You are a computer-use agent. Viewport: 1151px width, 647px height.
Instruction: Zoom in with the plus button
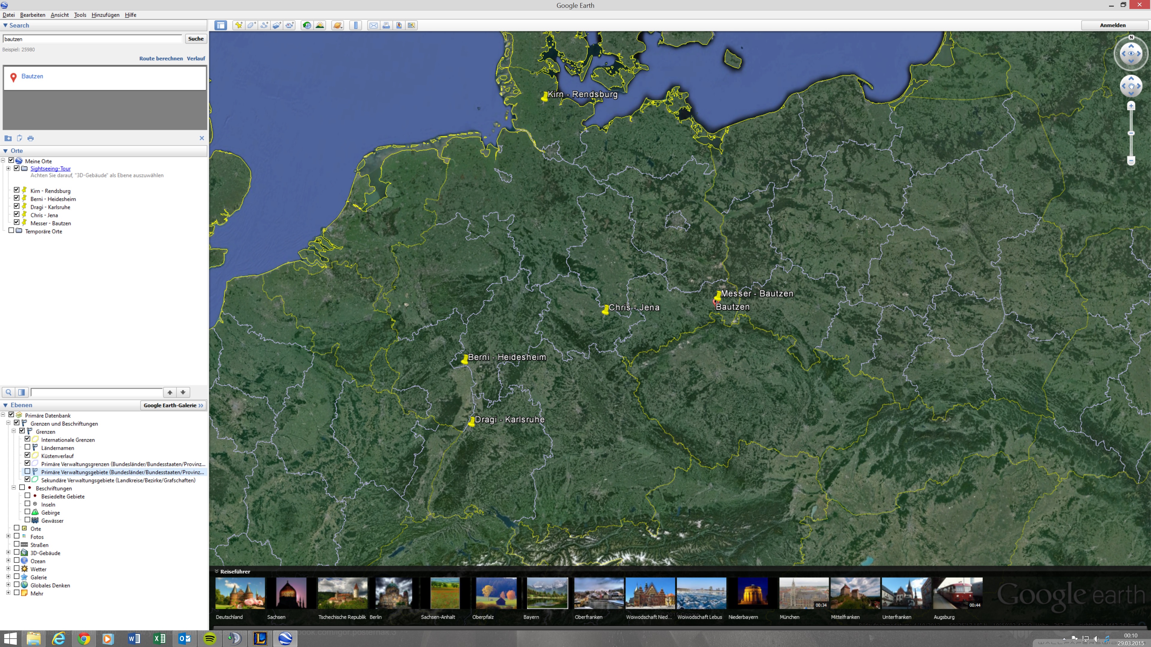[x=1131, y=106]
